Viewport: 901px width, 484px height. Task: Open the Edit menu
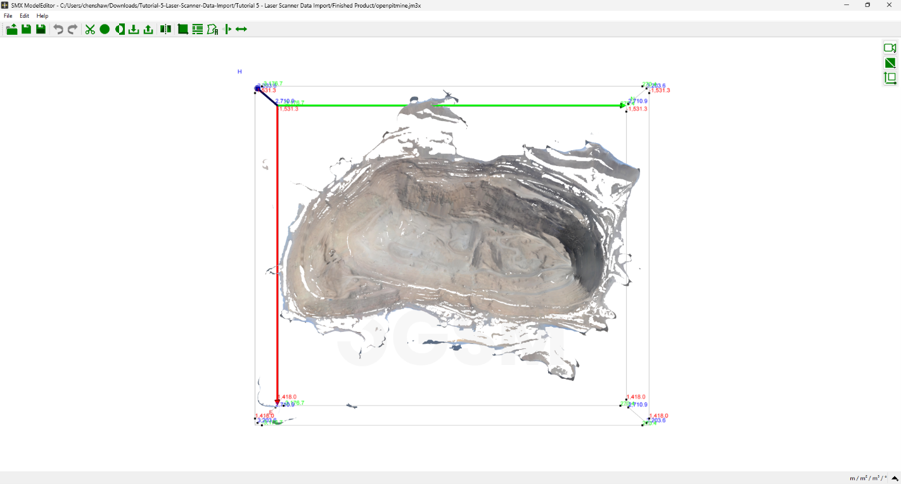[24, 16]
